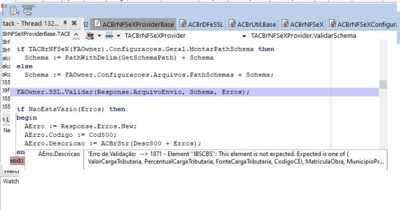The image size is (400, 210).
Task: Click file icon on ACBrNFSeXProviderBase tab
Action: 97,24
